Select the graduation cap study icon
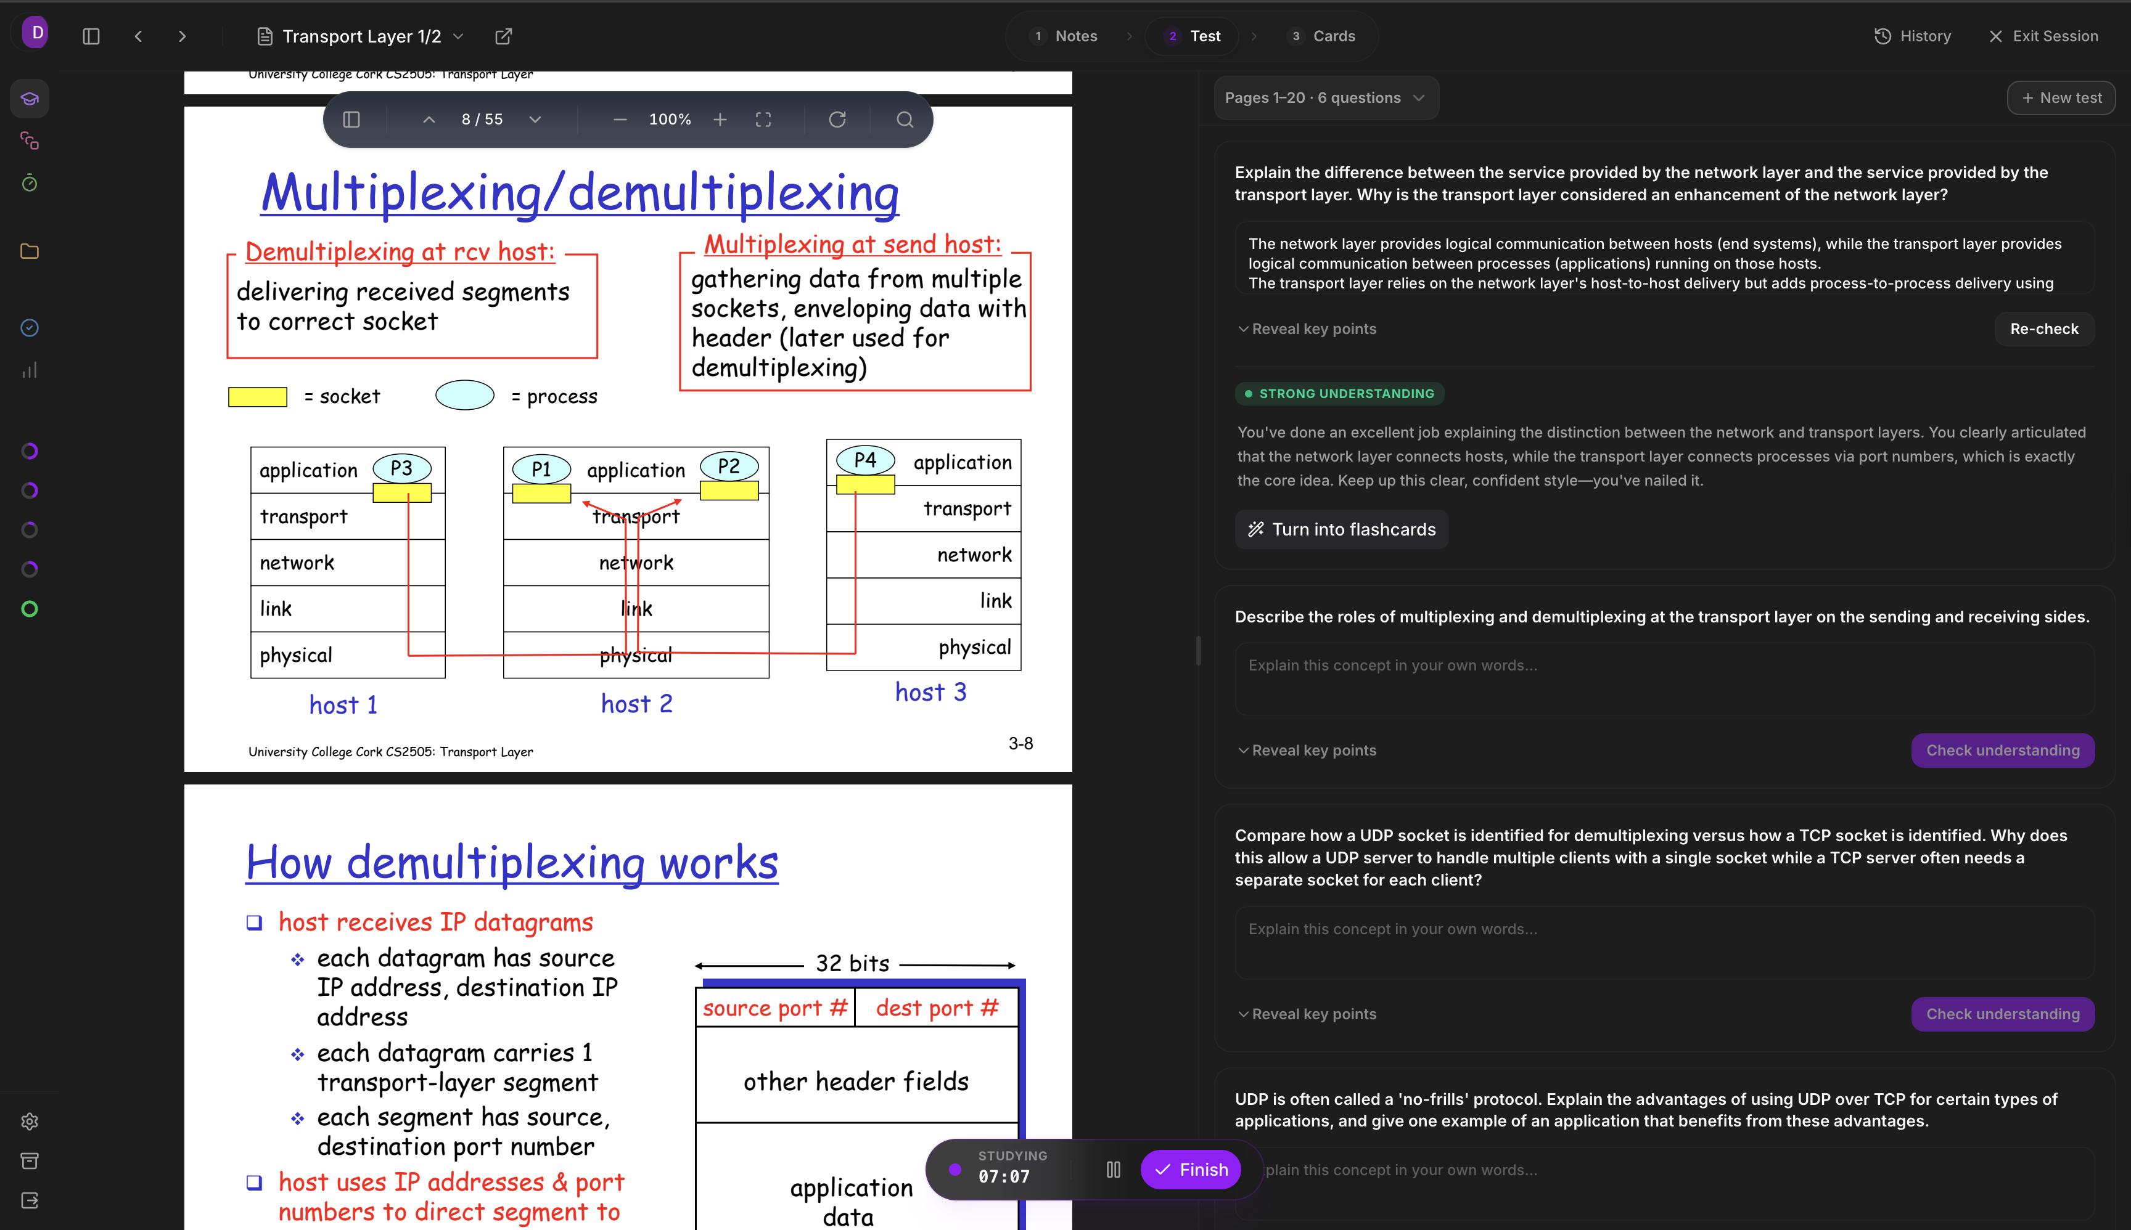 point(30,98)
